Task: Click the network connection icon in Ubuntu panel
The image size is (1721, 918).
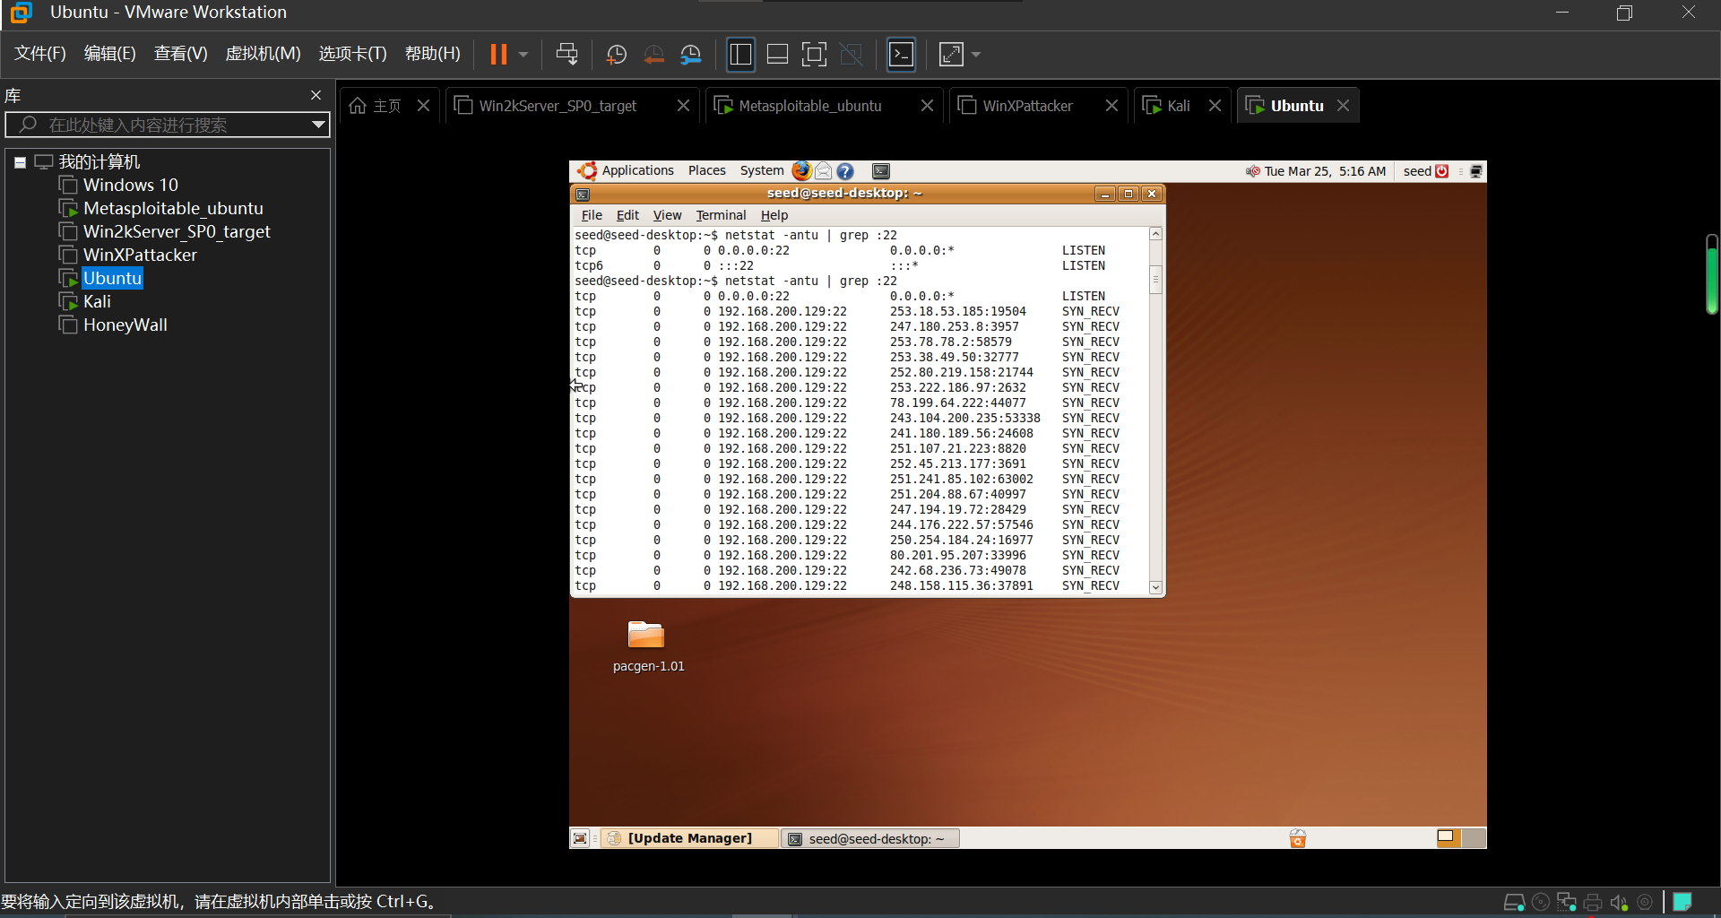Action: [1475, 171]
